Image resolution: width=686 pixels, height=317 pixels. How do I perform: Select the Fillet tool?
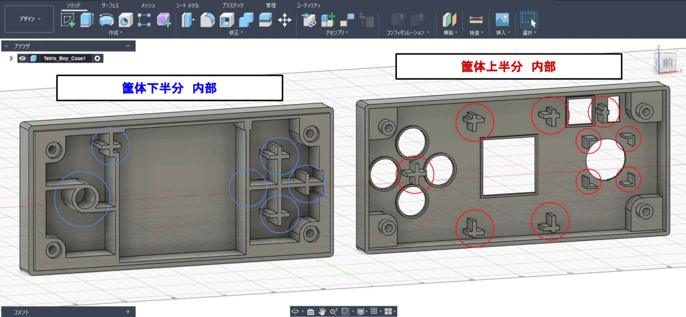[208, 20]
